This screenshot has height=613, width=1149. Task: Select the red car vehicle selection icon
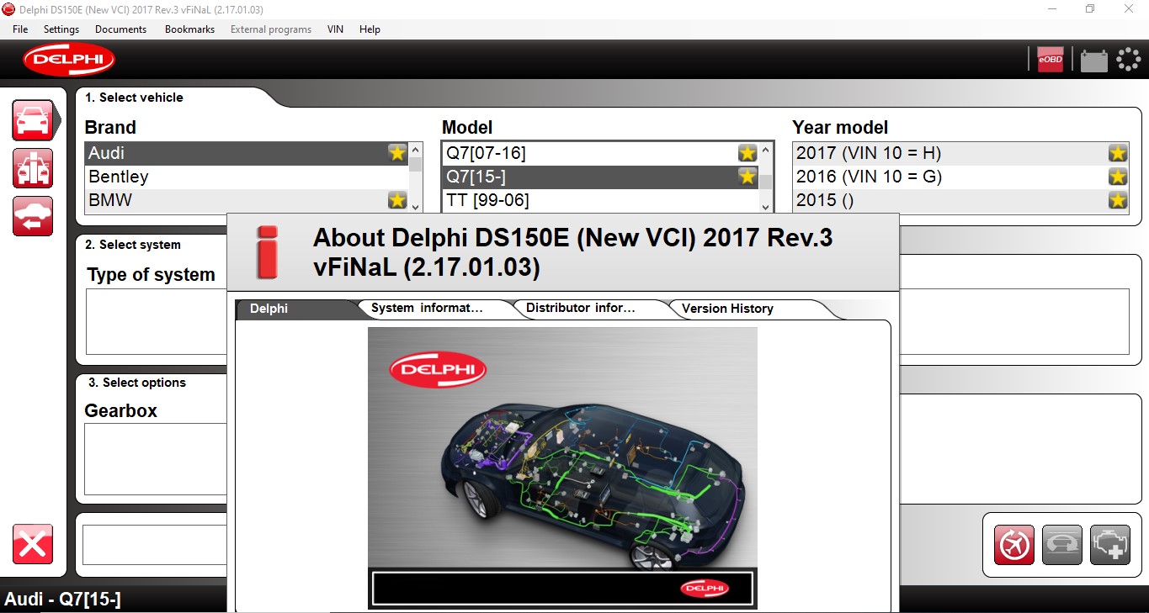[x=34, y=120]
